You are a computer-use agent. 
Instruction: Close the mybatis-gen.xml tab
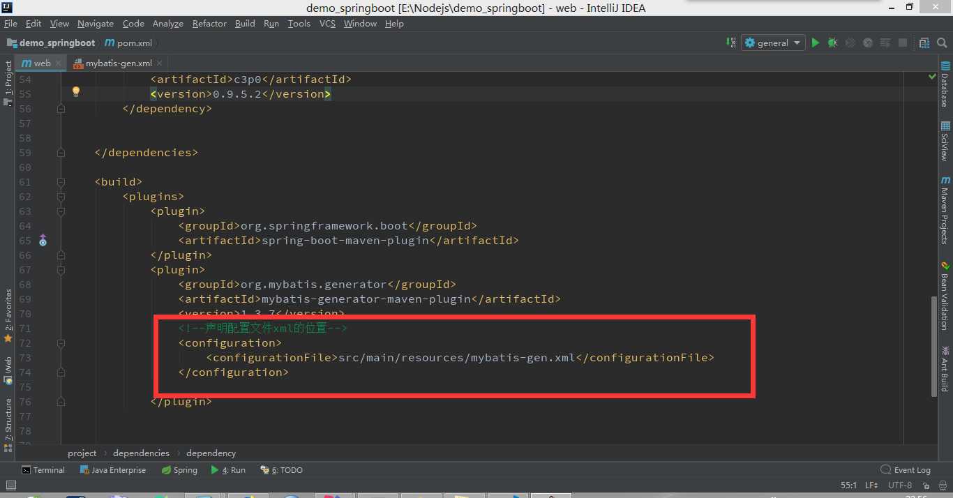[x=160, y=63]
